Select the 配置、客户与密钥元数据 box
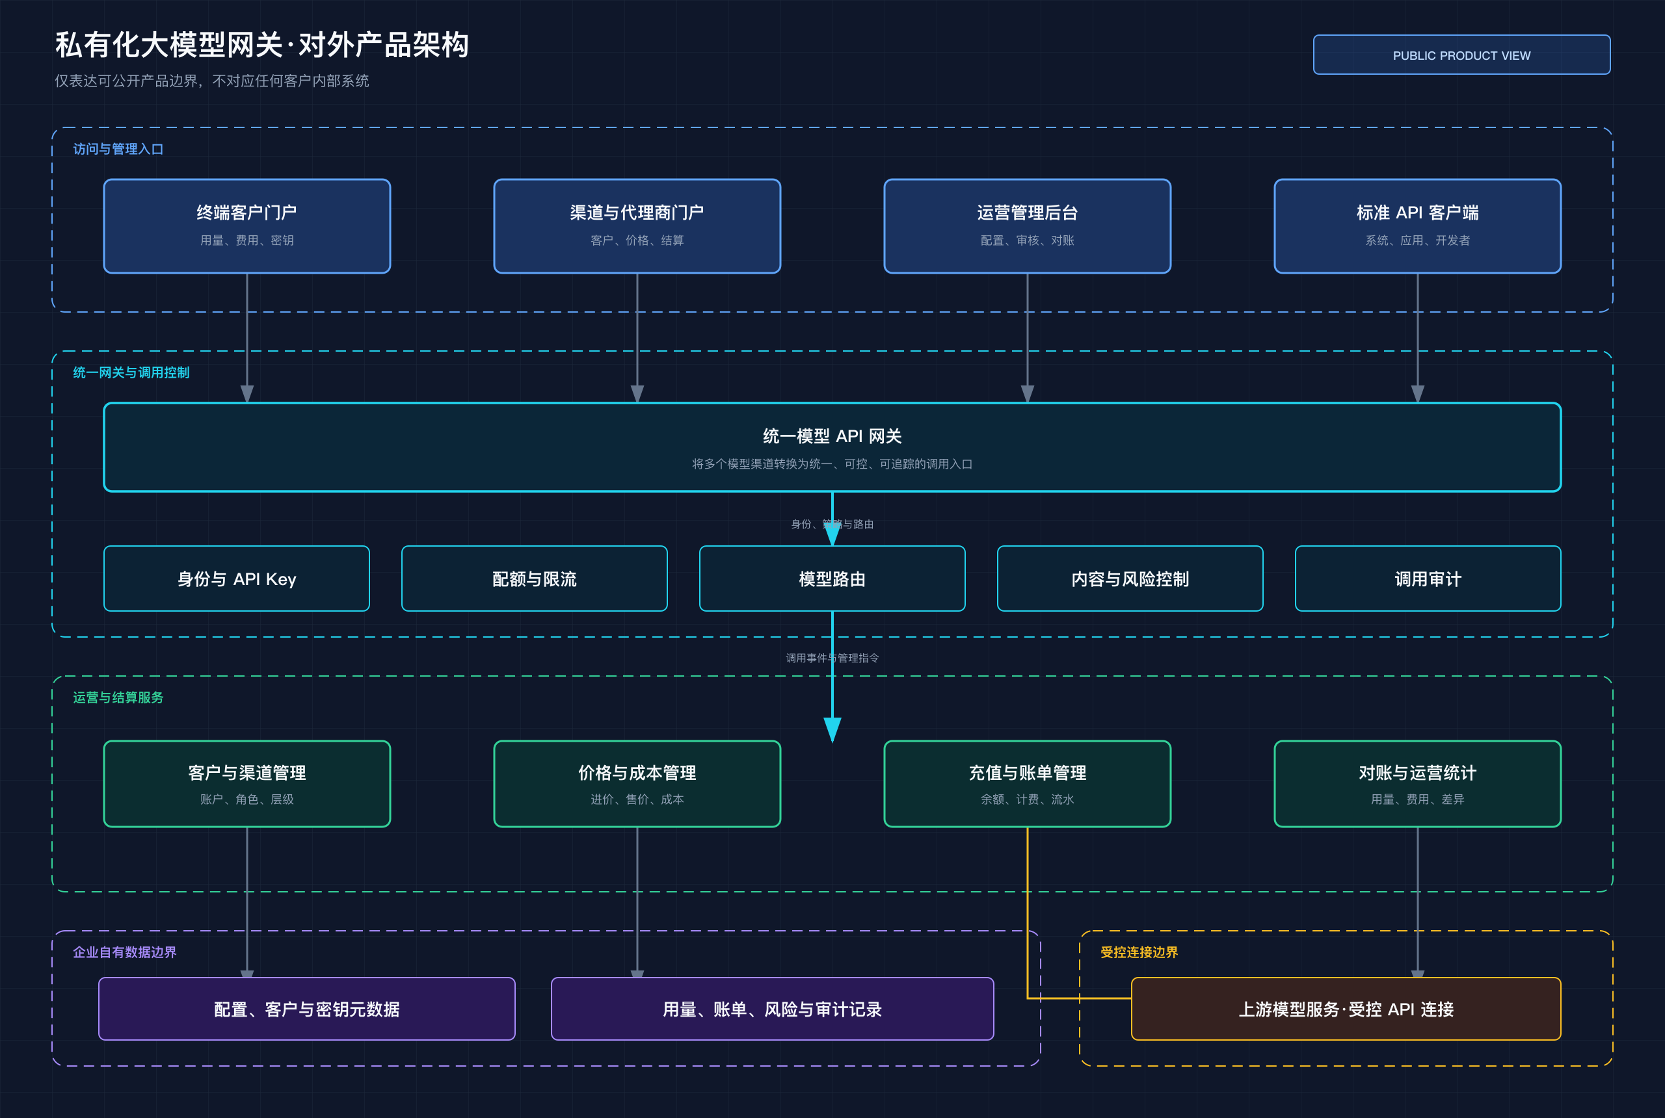The image size is (1665, 1118). pyautogui.click(x=307, y=1009)
